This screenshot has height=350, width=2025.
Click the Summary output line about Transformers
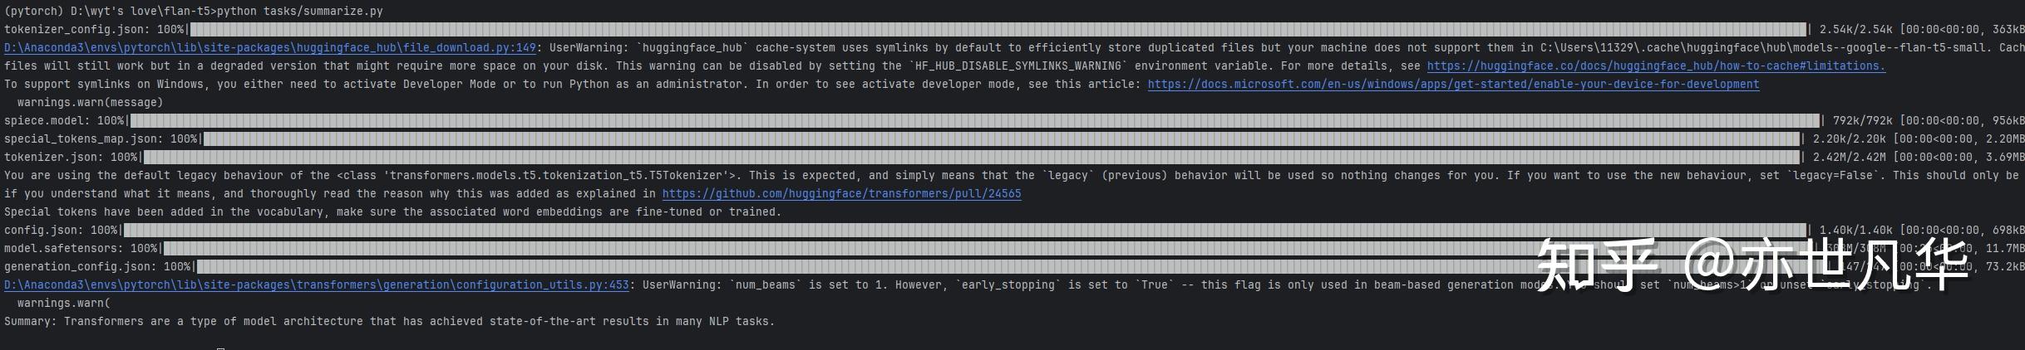point(389,322)
